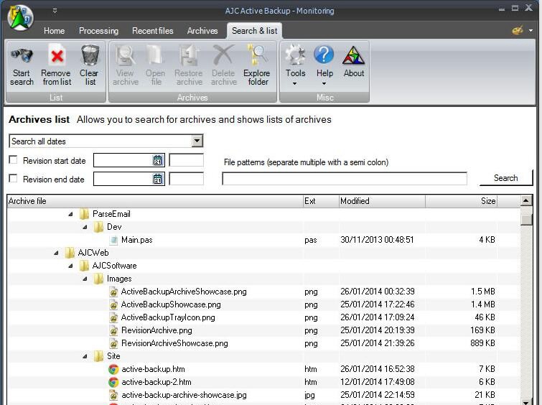542x405 pixels.
Task: Click the Revision start date time field
Action: [x=187, y=160]
